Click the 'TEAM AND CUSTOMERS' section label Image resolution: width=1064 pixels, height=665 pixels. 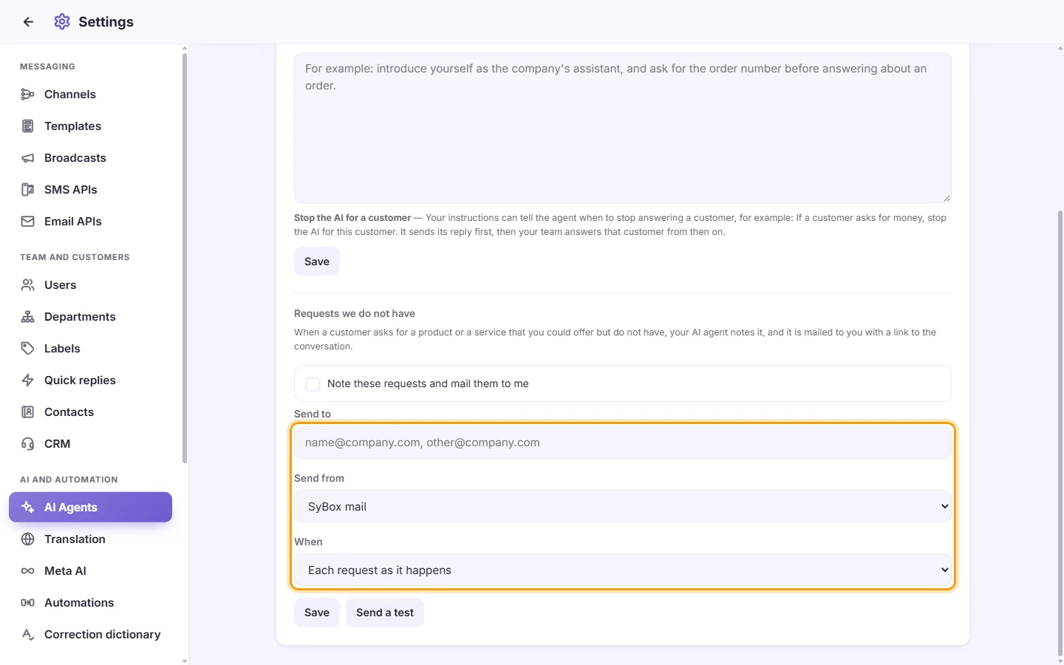(75, 257)
